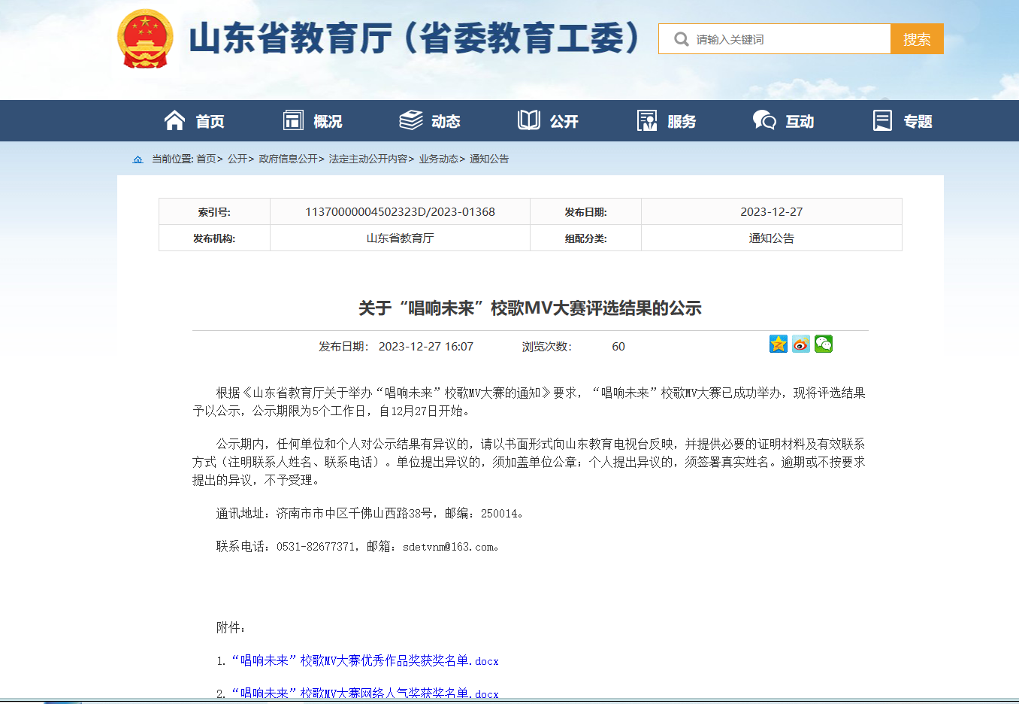Screen dimensions: 1019x704
Task: Open 优秀作品奖获奖名单.docx attachment
Action: (x=365, y=661)
